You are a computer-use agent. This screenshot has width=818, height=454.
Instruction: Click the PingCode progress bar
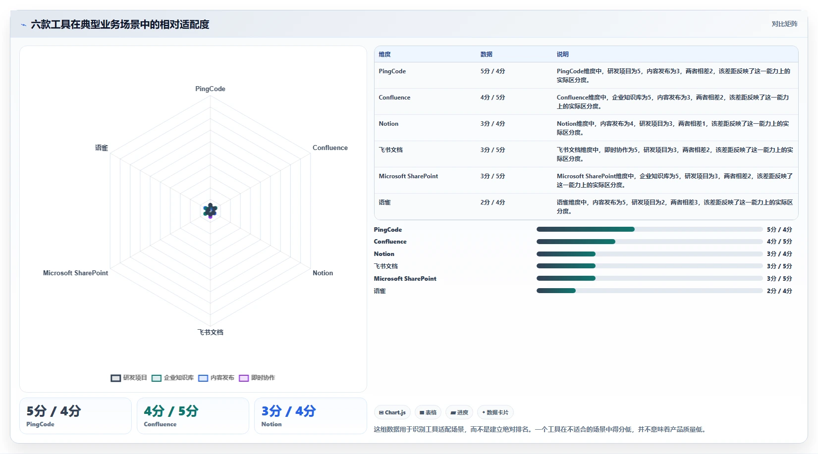tap(650, 229)
